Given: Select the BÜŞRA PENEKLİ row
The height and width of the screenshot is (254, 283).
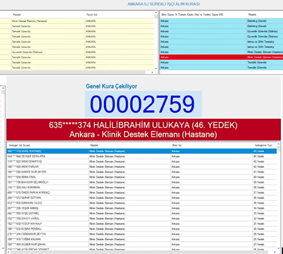Looking at the screenshot, I should tap(141, 229).
